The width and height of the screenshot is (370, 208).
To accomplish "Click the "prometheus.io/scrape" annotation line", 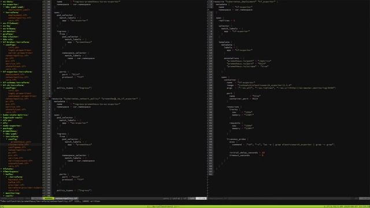I will 247,66.
